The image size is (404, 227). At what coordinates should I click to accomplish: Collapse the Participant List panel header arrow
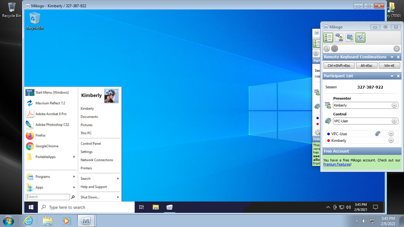[392, 76]
